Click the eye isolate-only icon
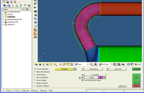 tap(25, 6)
